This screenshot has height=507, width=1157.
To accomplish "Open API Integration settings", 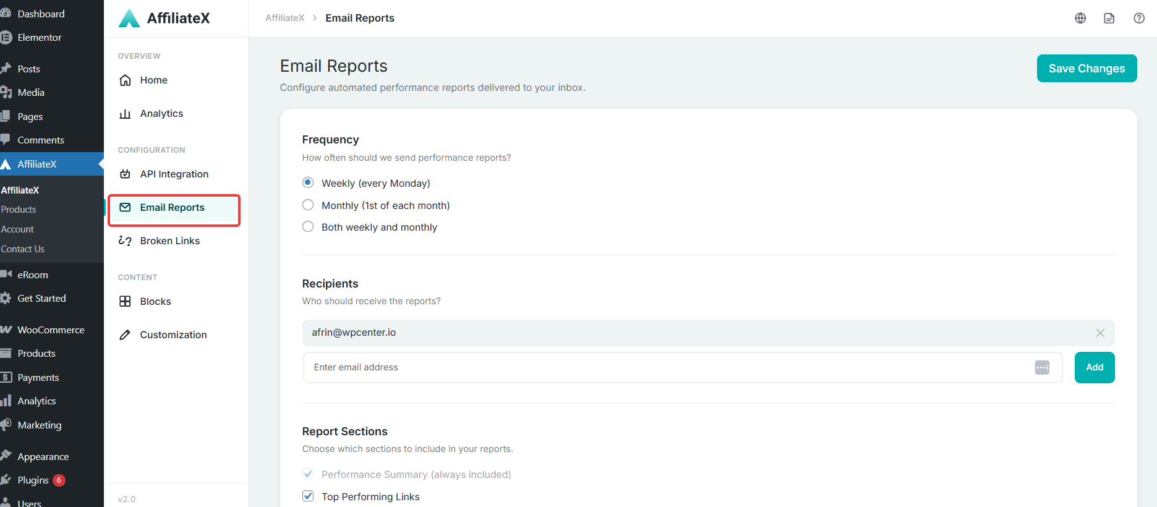I will 176,174.
